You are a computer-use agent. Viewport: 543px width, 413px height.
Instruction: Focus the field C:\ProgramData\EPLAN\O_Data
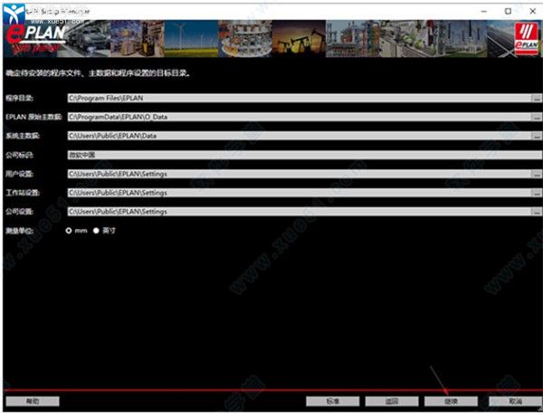pos(300,117)
